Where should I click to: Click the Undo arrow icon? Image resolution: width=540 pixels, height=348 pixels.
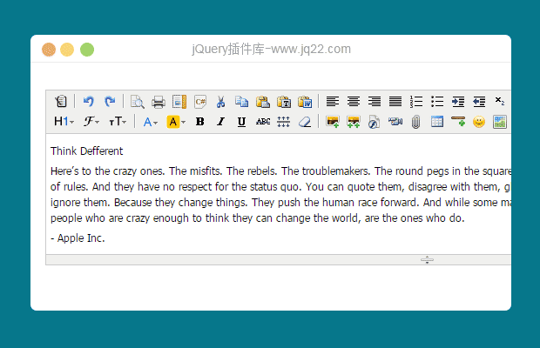pos(88,102)
